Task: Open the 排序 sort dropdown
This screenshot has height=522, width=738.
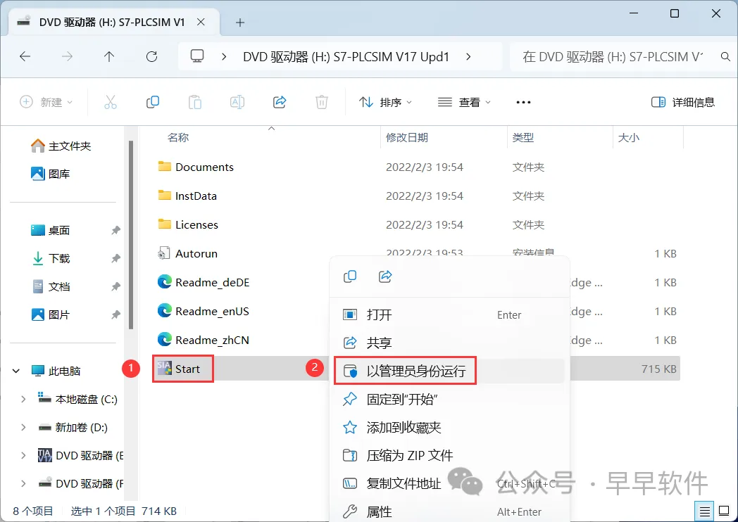Action: (x=385, y=102)
